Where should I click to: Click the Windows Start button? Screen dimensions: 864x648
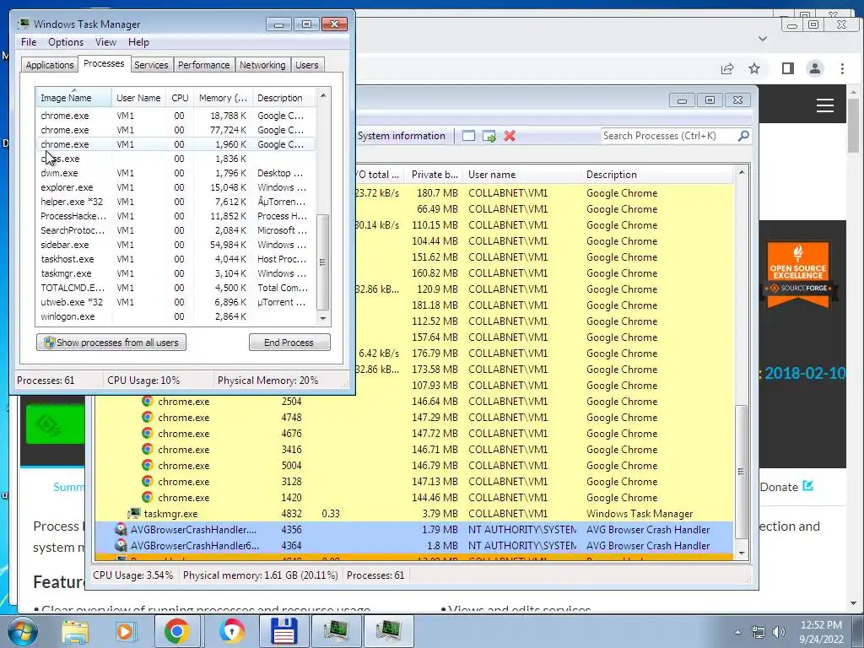(x=22, y=631)
